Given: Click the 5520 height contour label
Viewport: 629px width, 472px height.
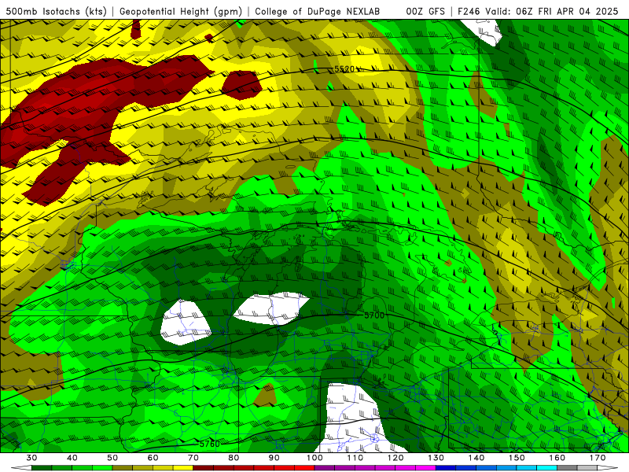Looking at the screenshot, I should [344, 69].
